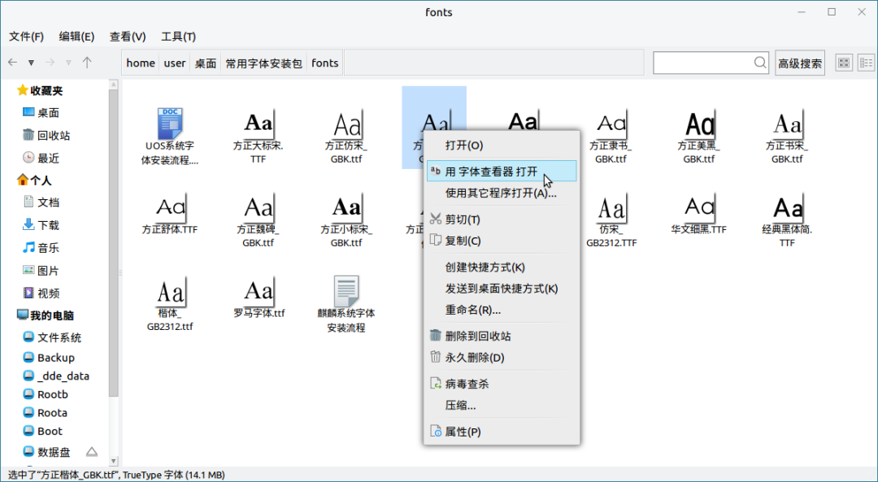Open back history dropdown arrow
This screenshot has height=482, width=878.
(x=32, y=63)
